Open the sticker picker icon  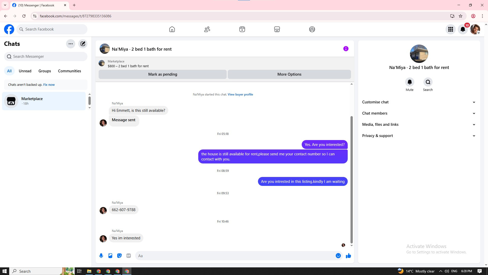(119, 256)
